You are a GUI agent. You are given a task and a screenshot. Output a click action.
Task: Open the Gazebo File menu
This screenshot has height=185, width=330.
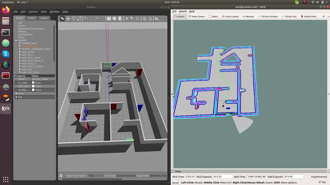tap(16, 12)
